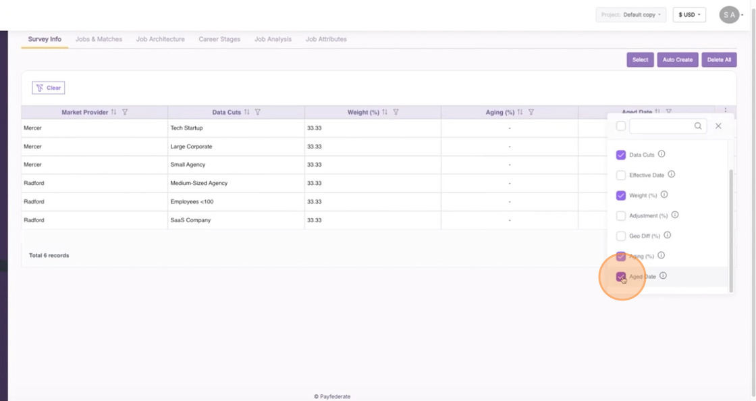Filter the Data Cuts column
Viewport: 756px width, 401px height.
258,112
